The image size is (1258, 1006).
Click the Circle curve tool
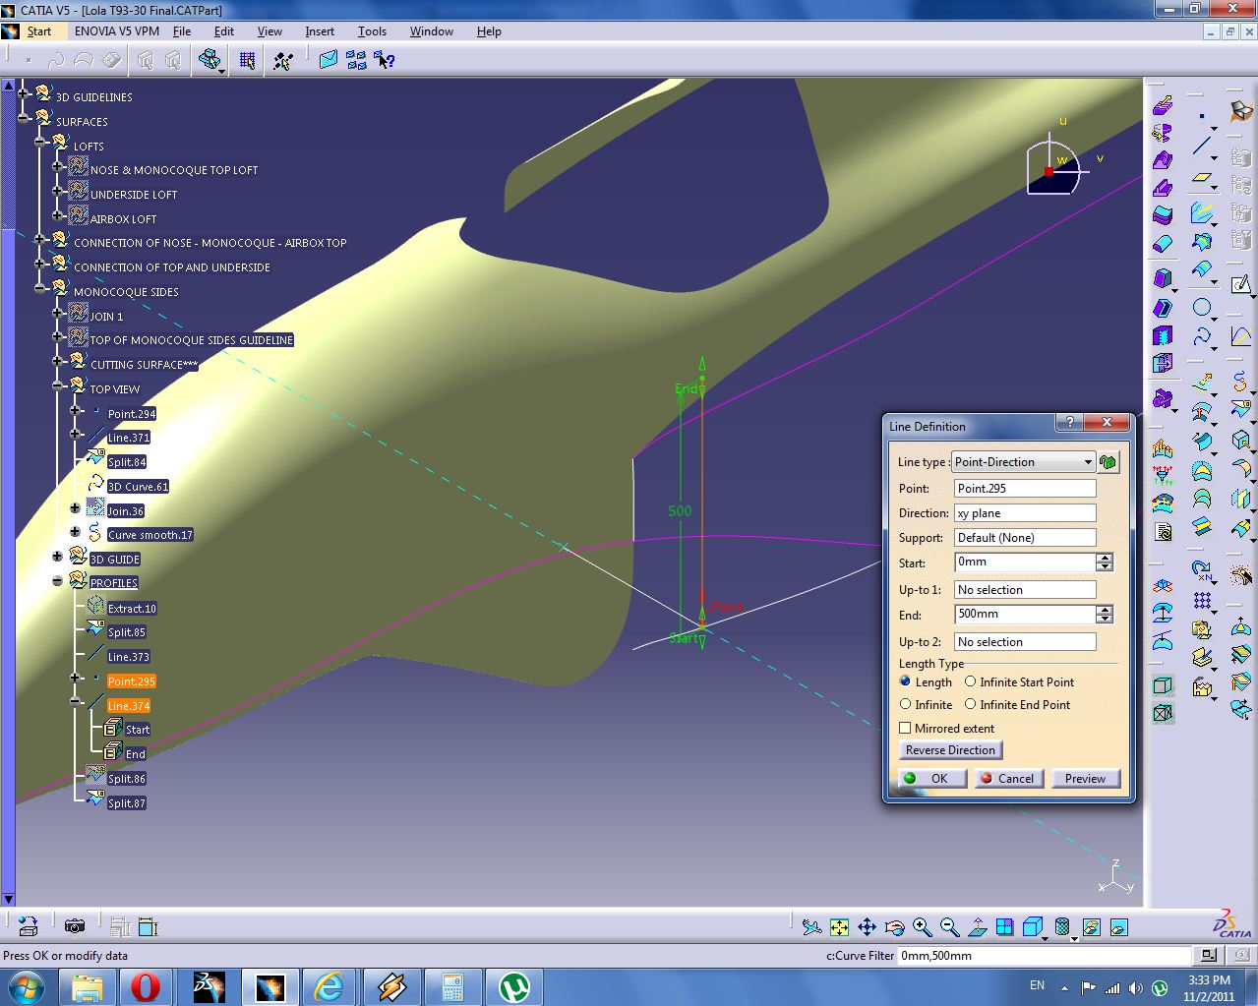point(1202,308)
